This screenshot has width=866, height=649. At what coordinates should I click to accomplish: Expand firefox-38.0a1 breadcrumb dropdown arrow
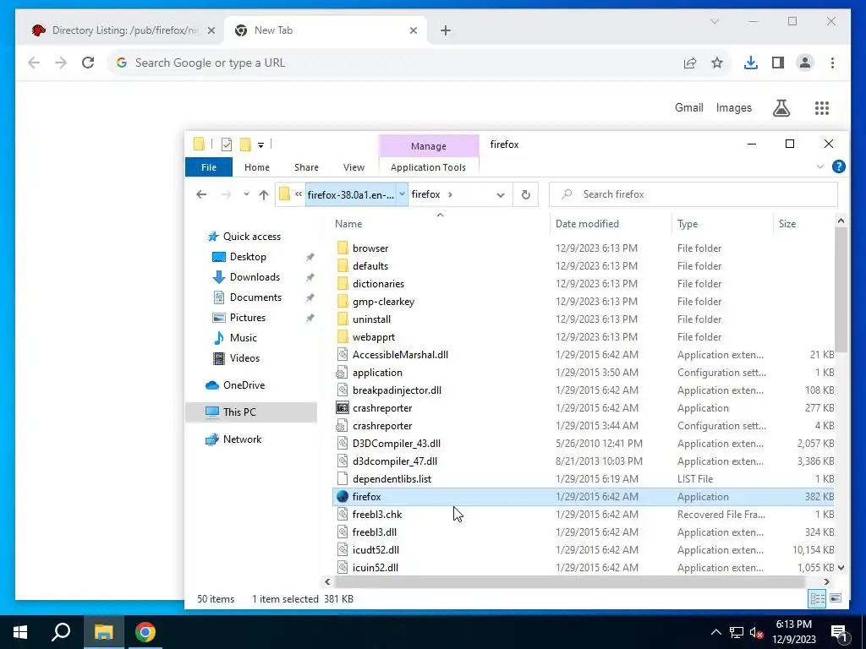coord(402,194)
